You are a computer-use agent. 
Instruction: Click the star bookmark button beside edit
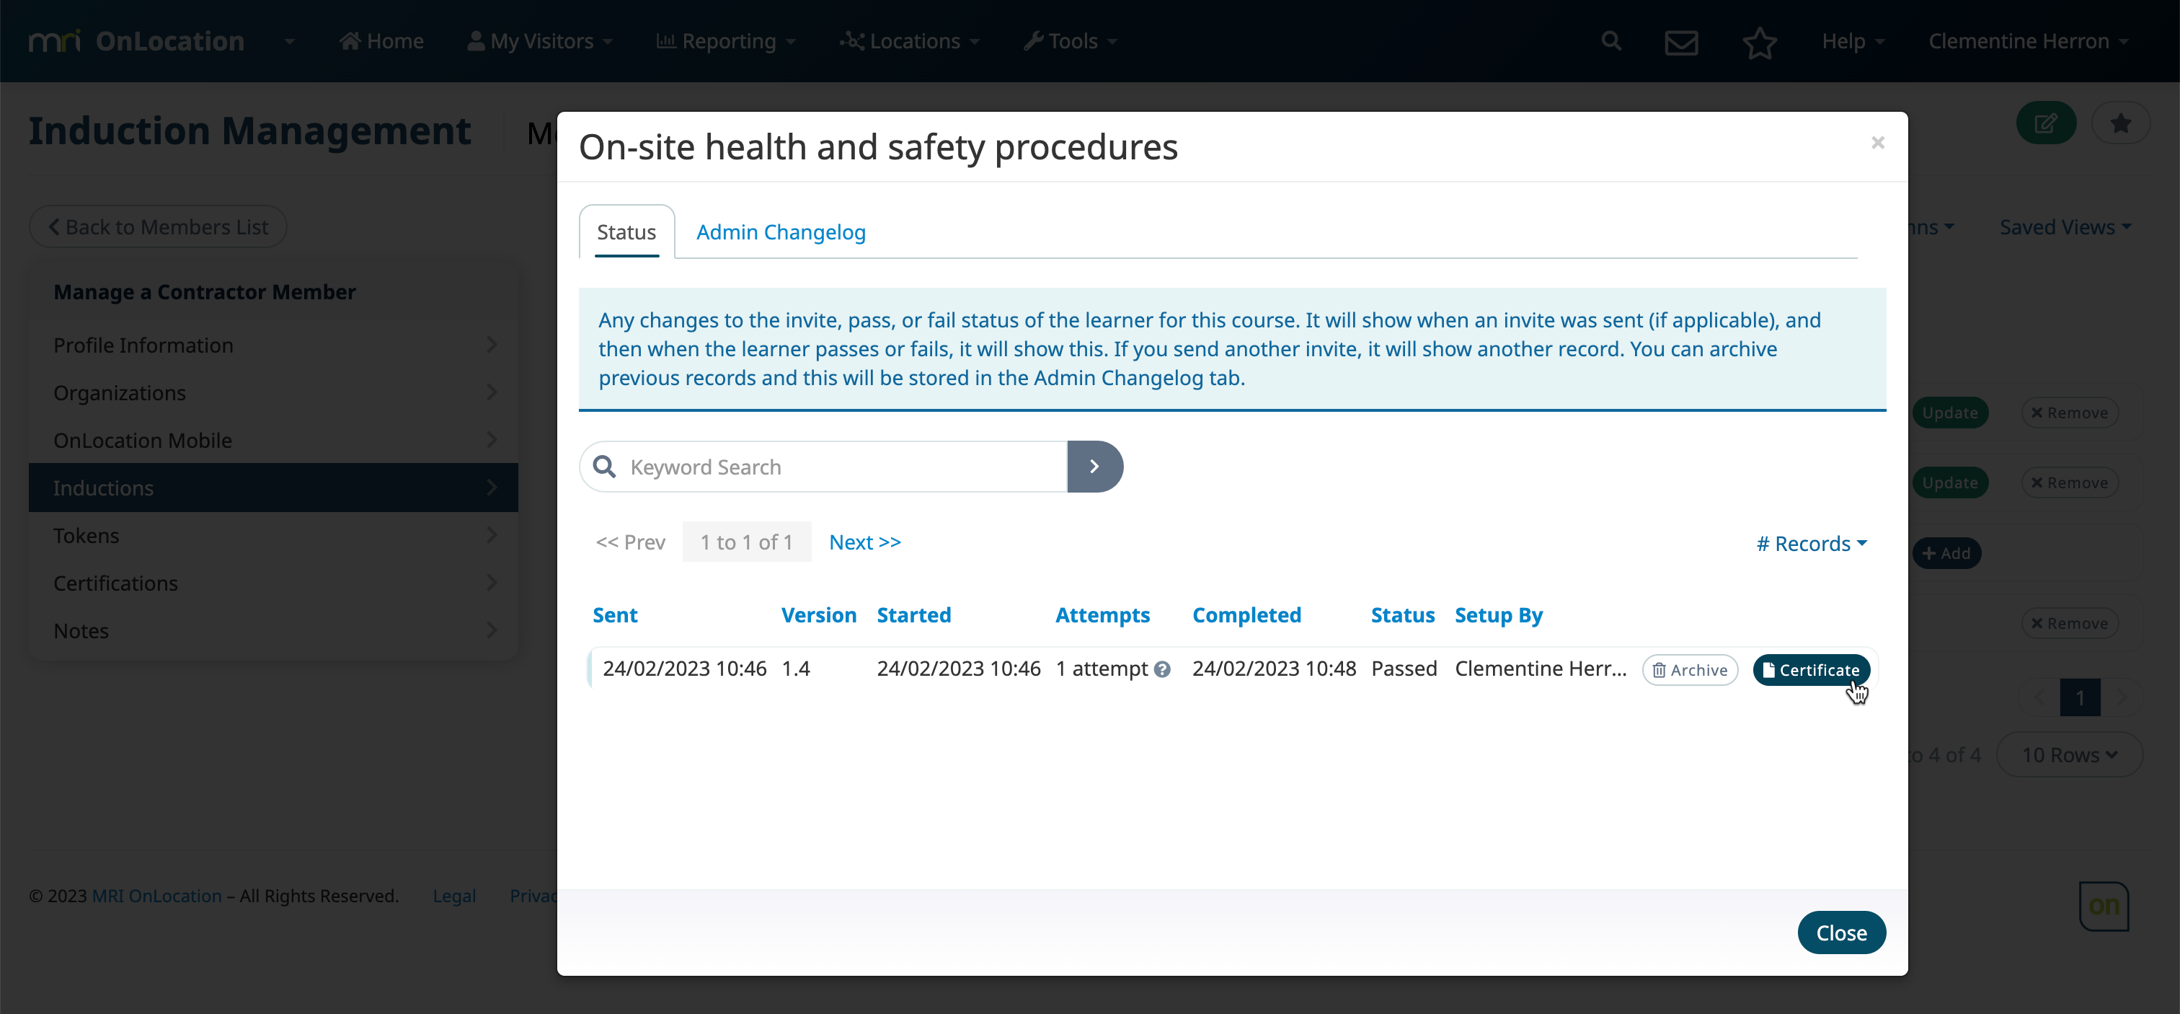[2120, 123]
